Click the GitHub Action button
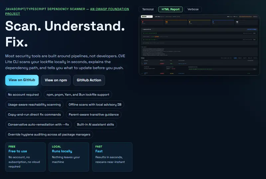 point(89,80)
